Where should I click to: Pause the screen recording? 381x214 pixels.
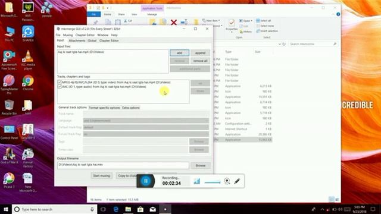[146, 181]
